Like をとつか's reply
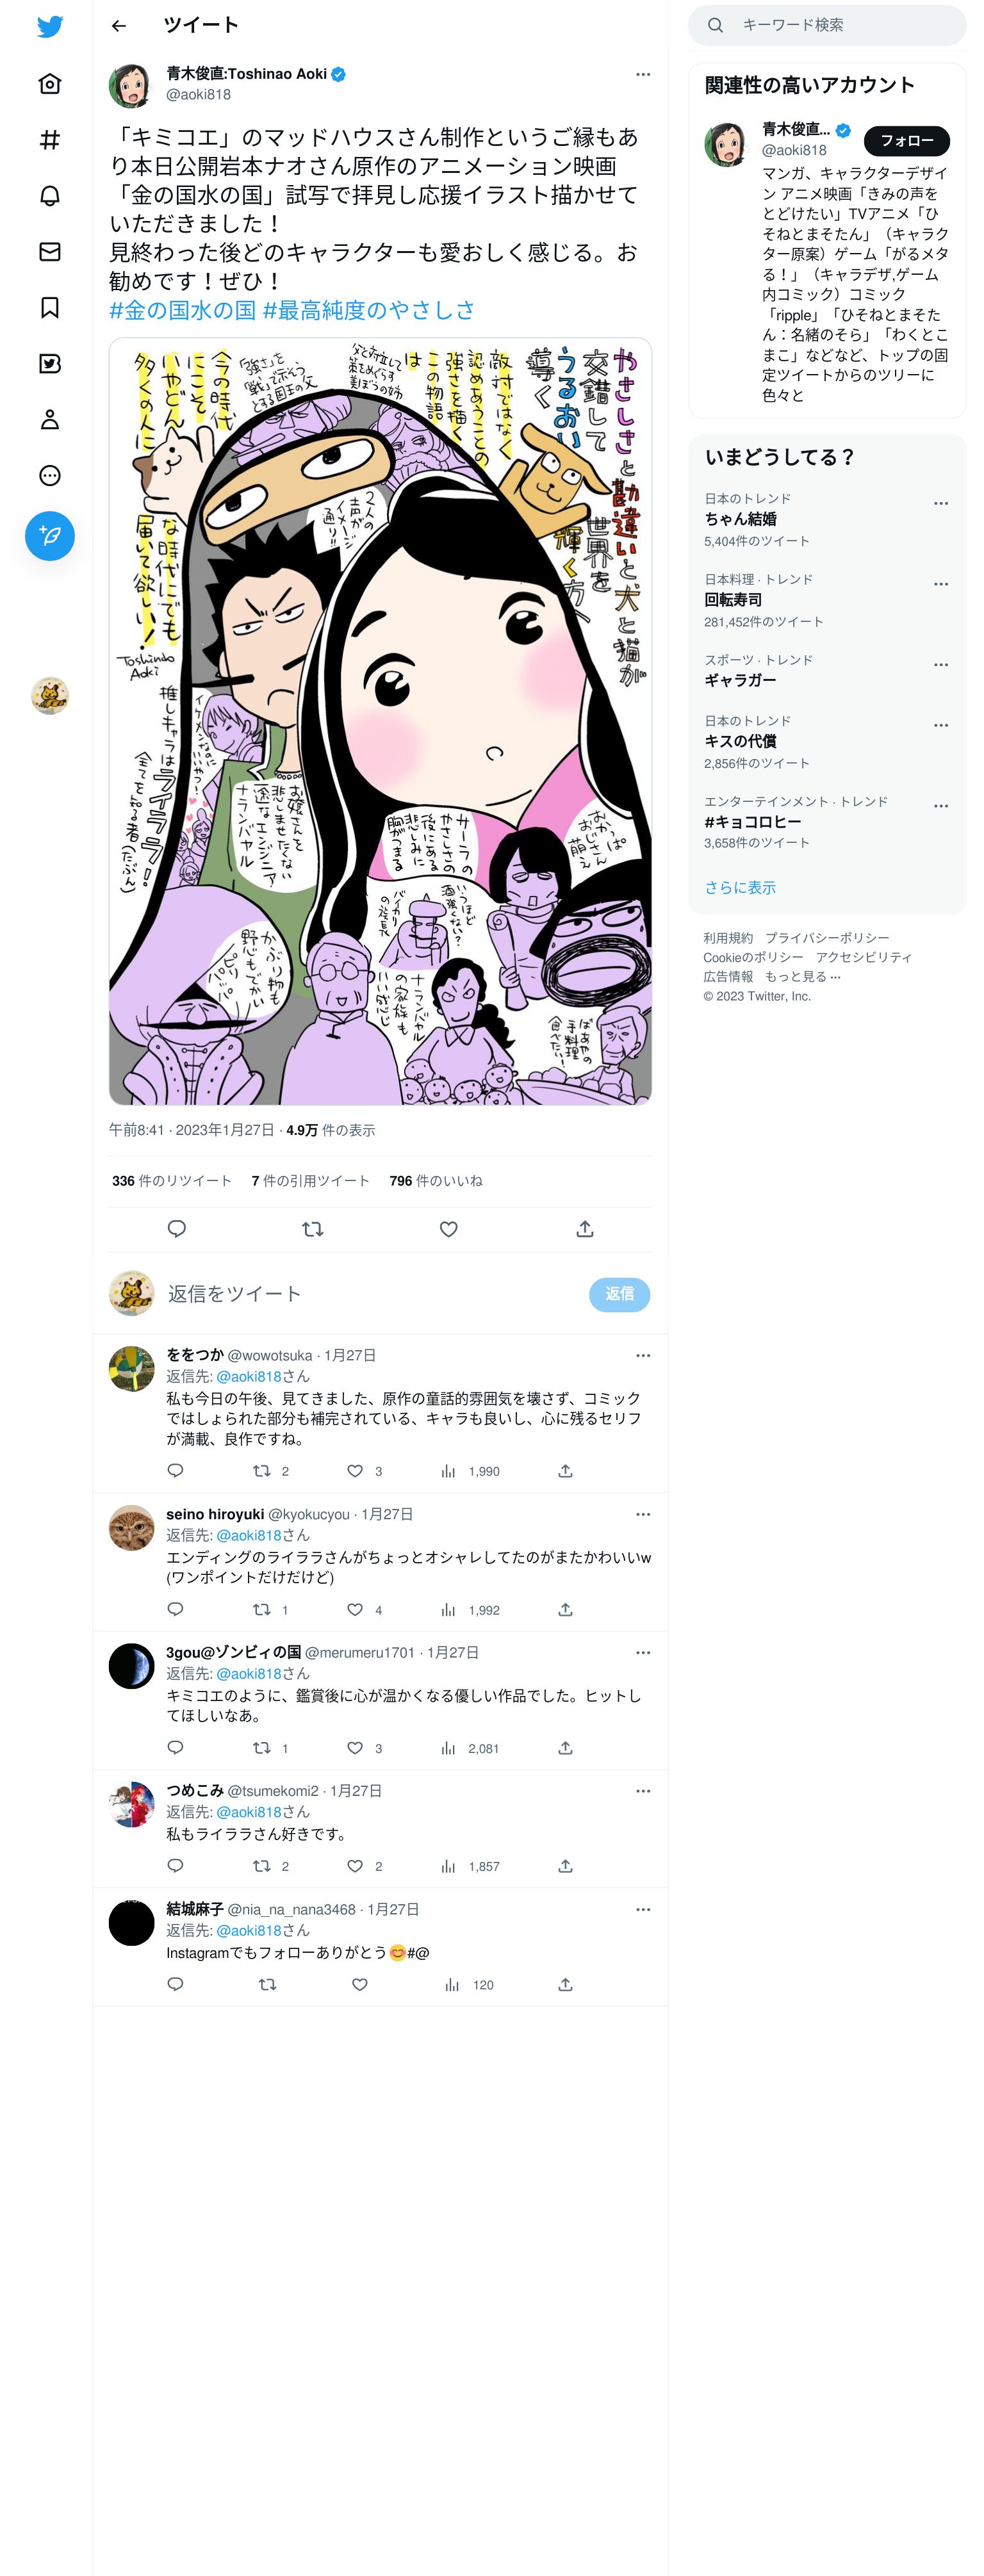This screenshot has width=984, height=2576. coord(355,1471)
